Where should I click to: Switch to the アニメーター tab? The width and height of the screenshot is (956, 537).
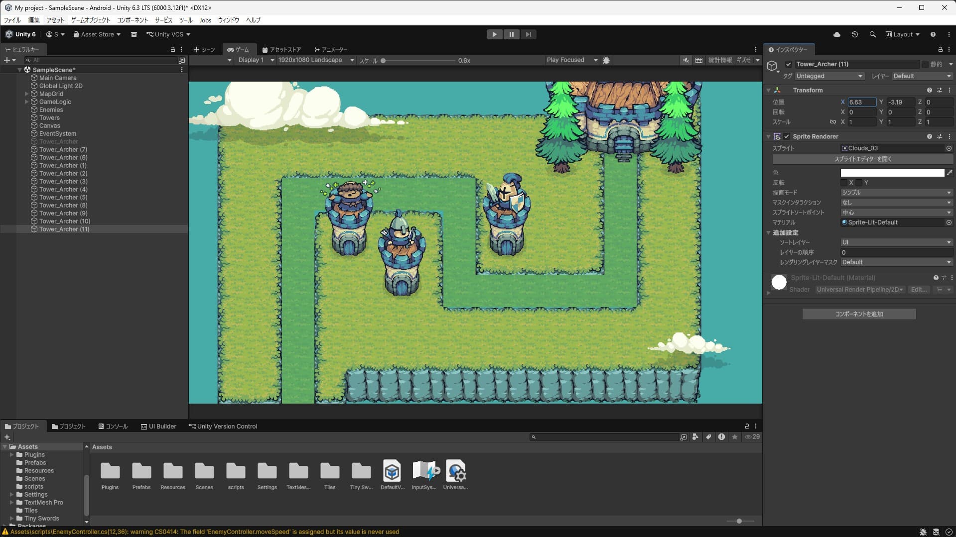click(x=331, y=50)
